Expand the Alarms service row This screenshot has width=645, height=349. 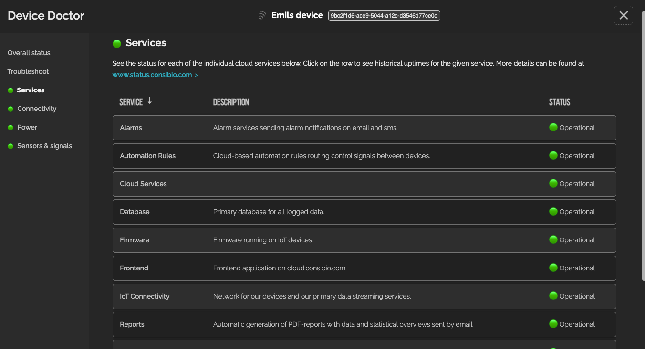[x=364, y=128]
